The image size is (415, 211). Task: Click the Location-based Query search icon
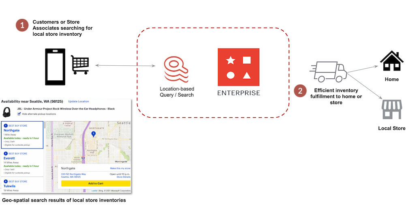[176, 69]
